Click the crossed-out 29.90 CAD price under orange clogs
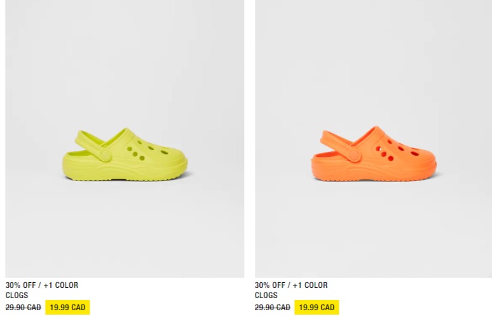 (272, 308)
